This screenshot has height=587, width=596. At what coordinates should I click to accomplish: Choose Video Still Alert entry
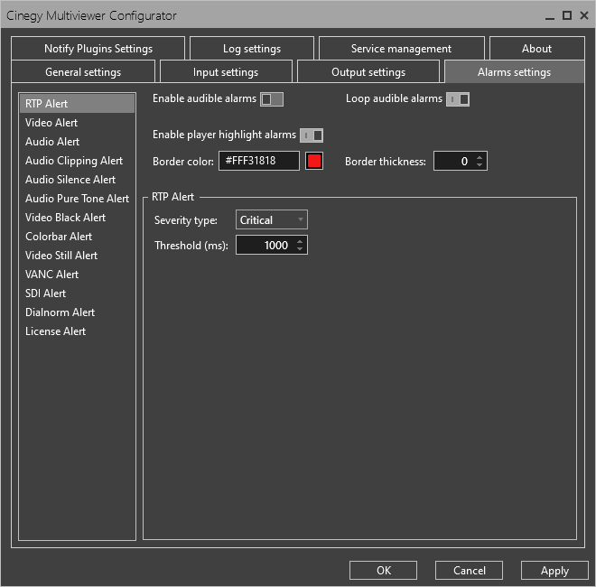pos(77,256)
